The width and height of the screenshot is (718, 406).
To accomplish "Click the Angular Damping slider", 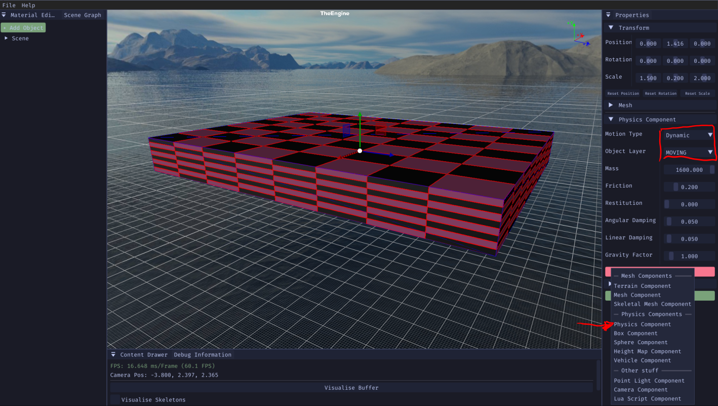I will (689, 222).
